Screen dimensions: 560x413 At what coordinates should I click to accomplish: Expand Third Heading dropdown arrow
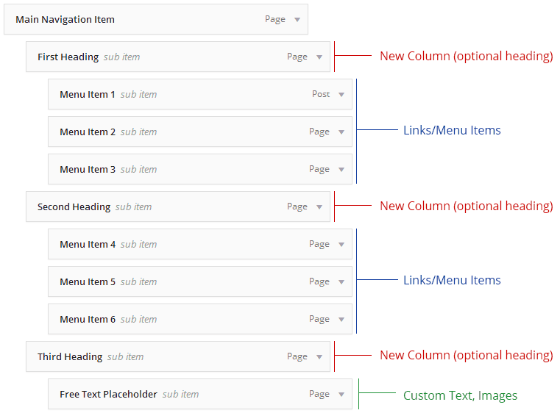point(319,357)
